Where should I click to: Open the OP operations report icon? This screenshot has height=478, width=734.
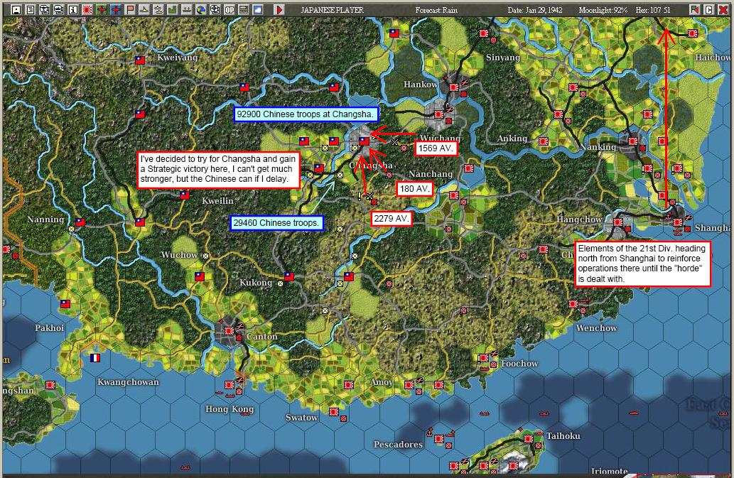pyautogui.click(x=229, y=9)
